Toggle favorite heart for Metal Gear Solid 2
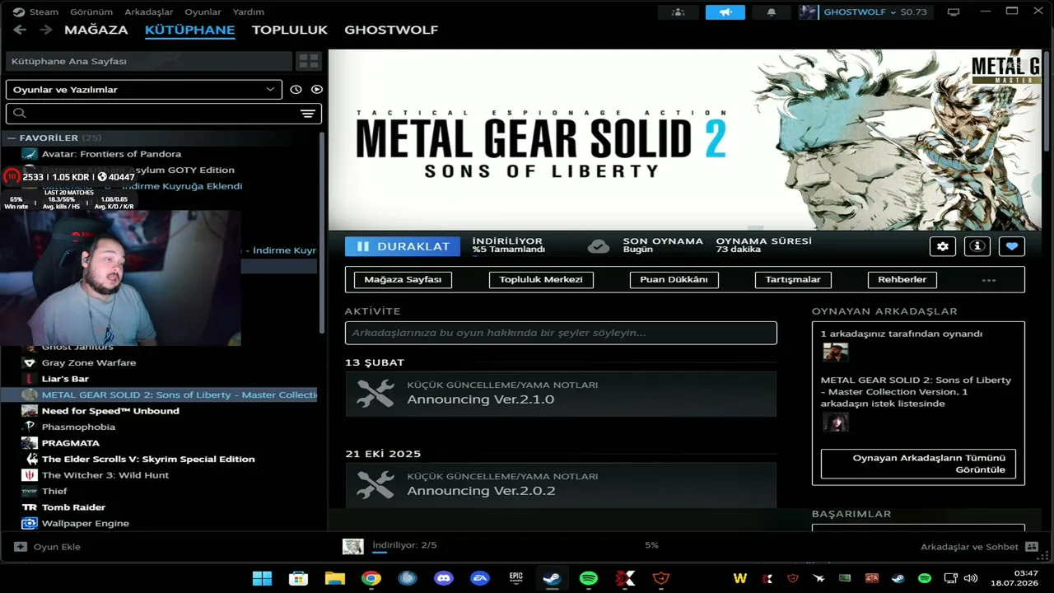 pyautogui.click(x=1012, y=246)
